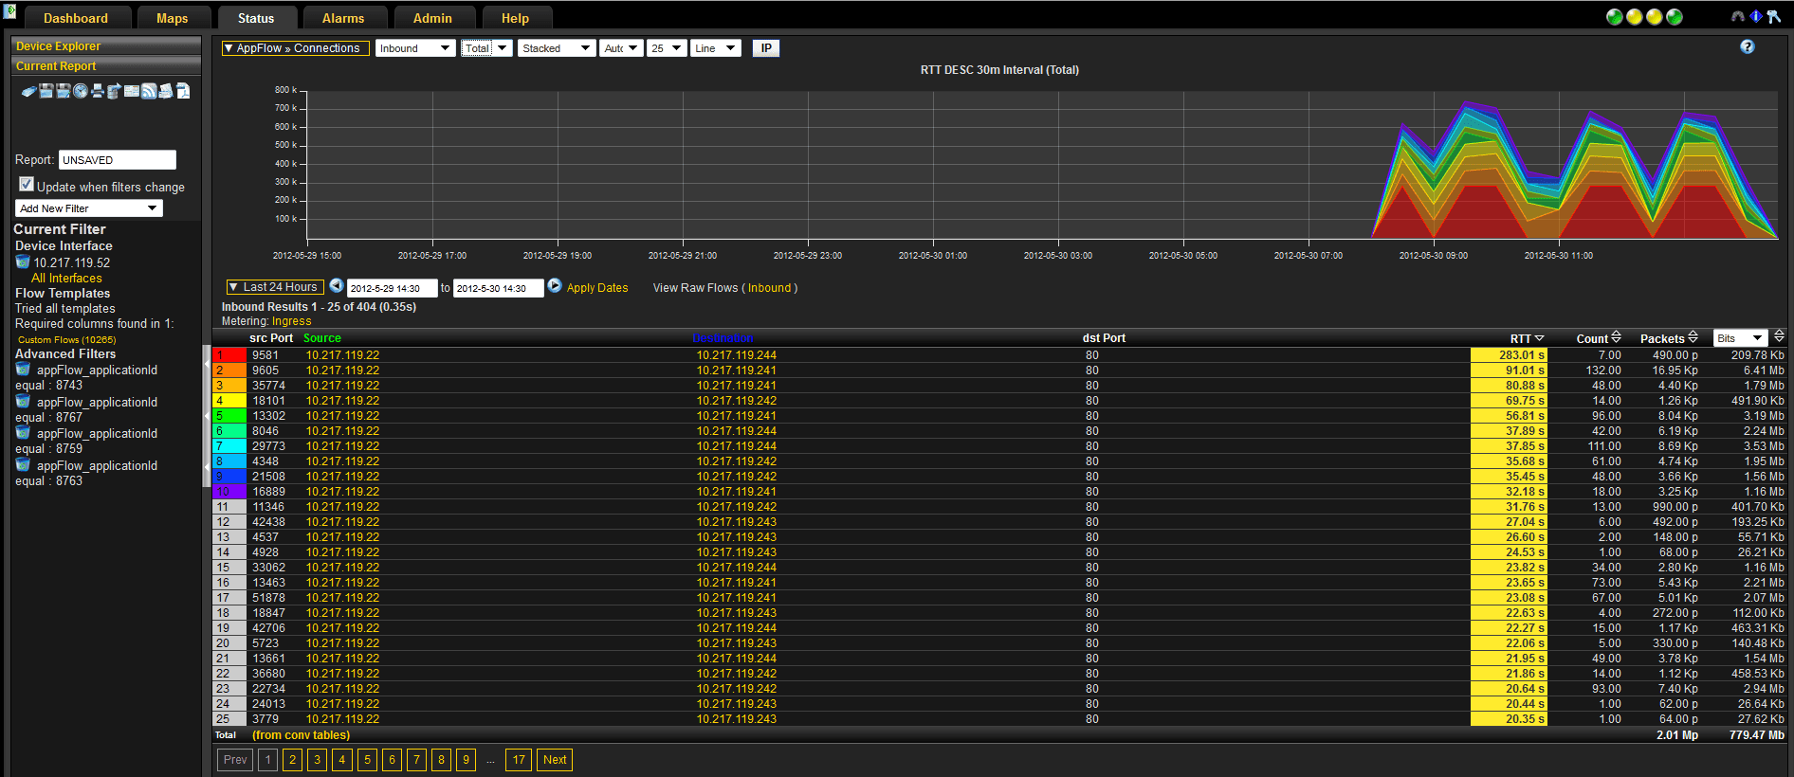The image size is (1794, 777).
Task: Delete the appFlow_applicationId equal 8767 filter
Action: pos(23,401)
